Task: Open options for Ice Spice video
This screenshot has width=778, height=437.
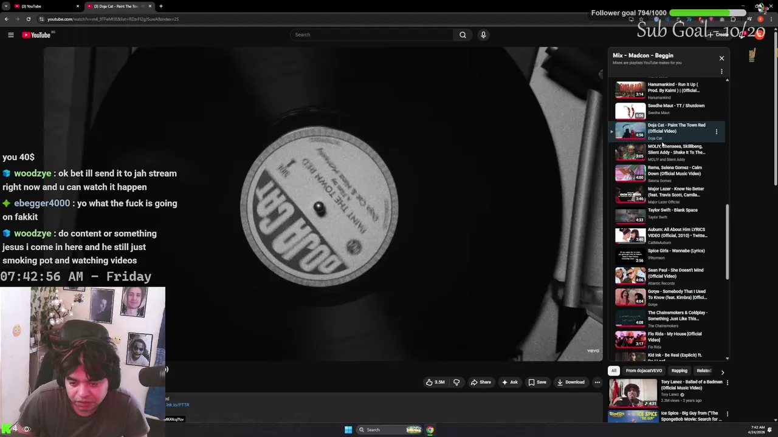Action: (x=727, y=414)
